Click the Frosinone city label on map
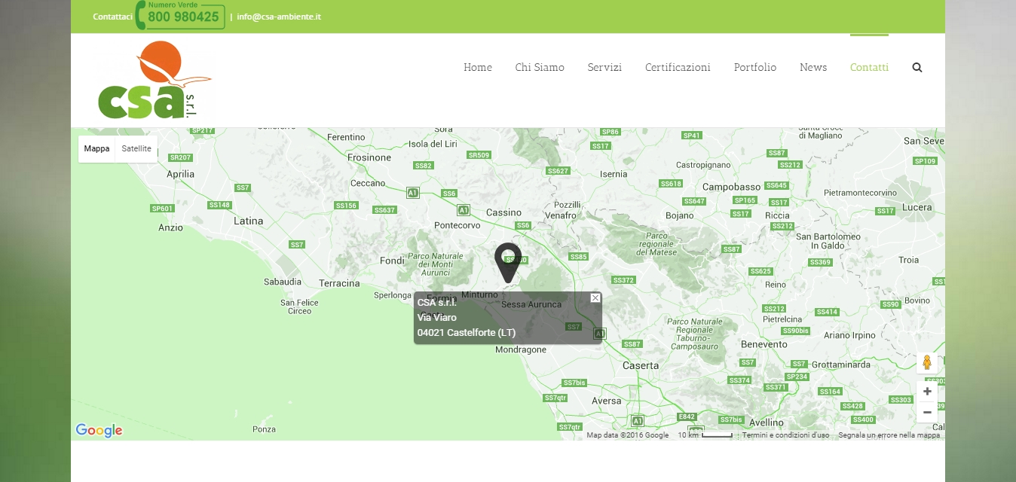The image size is (1016, 482). 369,157
